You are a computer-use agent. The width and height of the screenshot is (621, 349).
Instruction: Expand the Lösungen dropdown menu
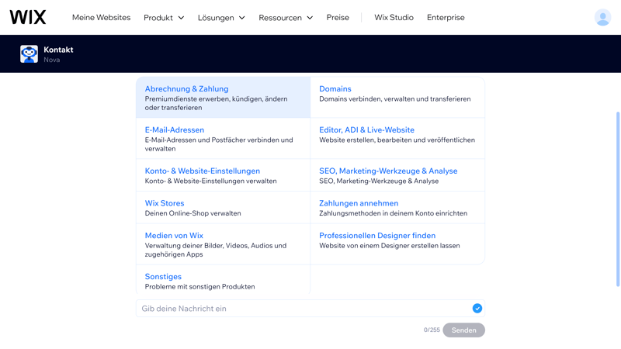[221, 17]
